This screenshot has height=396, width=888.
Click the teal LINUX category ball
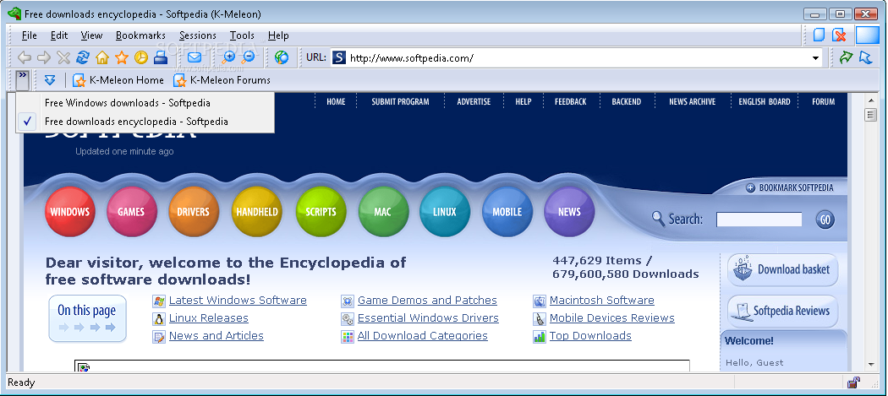click(445, 212)
